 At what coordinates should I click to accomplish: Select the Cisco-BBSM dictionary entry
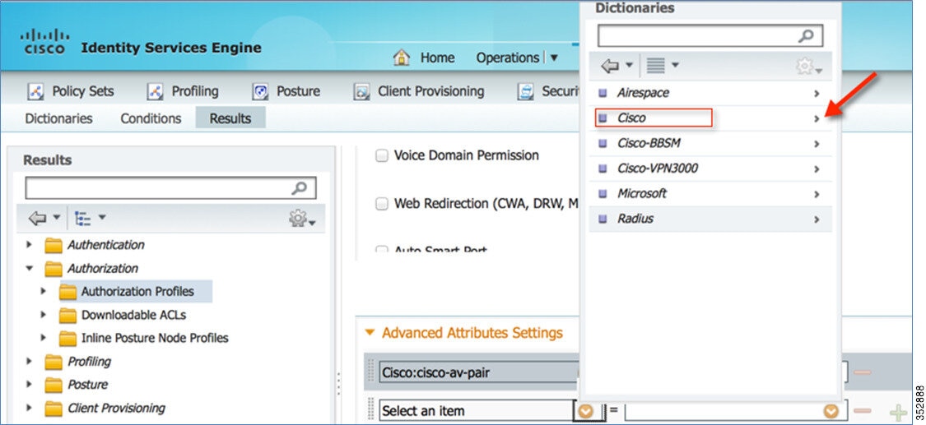point(710,143)
